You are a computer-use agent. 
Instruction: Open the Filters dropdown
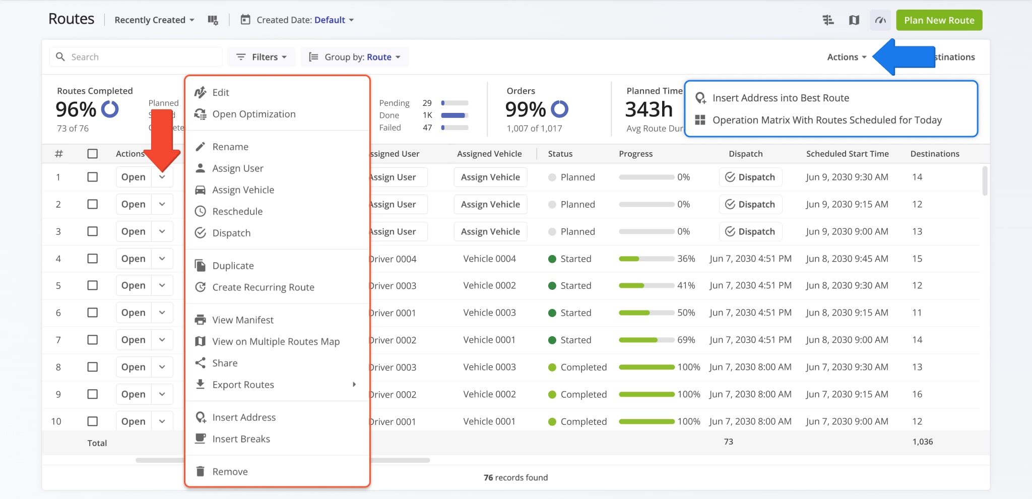click(262, 56)
